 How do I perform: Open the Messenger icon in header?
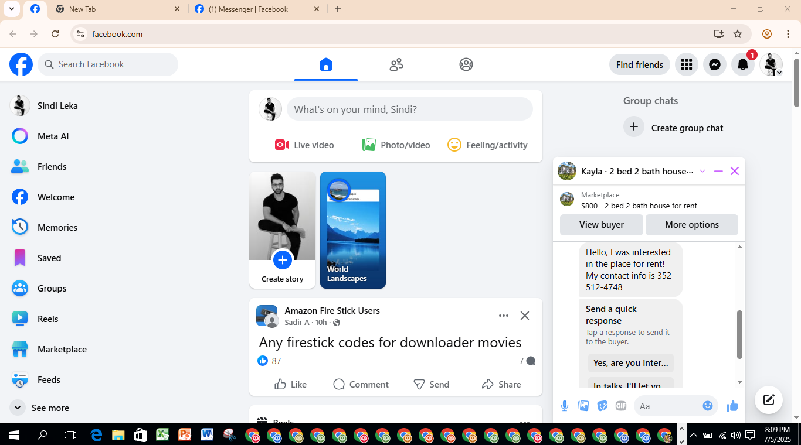(715, 64)
